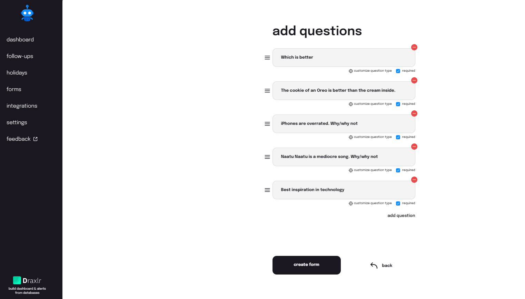Click the robot logo at the top
Image resolution: width=525 pixels, height=299 pixels.
27,13
